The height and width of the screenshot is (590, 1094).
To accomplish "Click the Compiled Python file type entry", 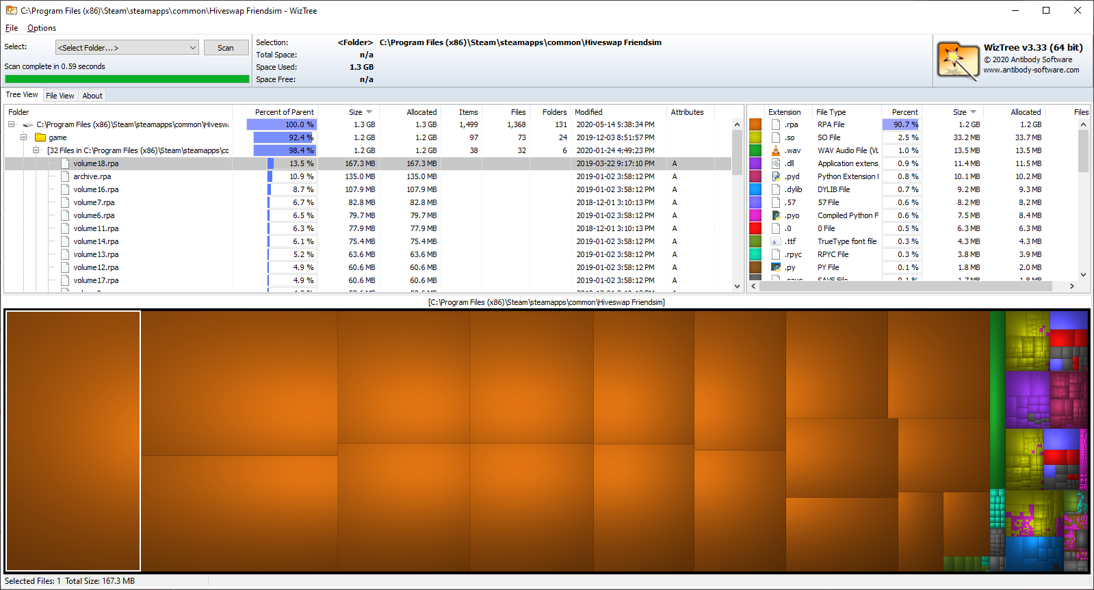I will click(x=848, y=215).
